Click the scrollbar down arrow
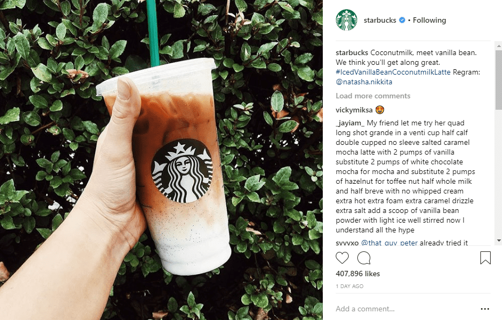Screen dimensions: 502x320 point(498,241)
